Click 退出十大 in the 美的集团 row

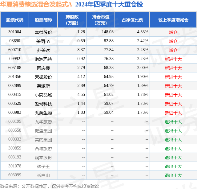click(x=173, y=140)
